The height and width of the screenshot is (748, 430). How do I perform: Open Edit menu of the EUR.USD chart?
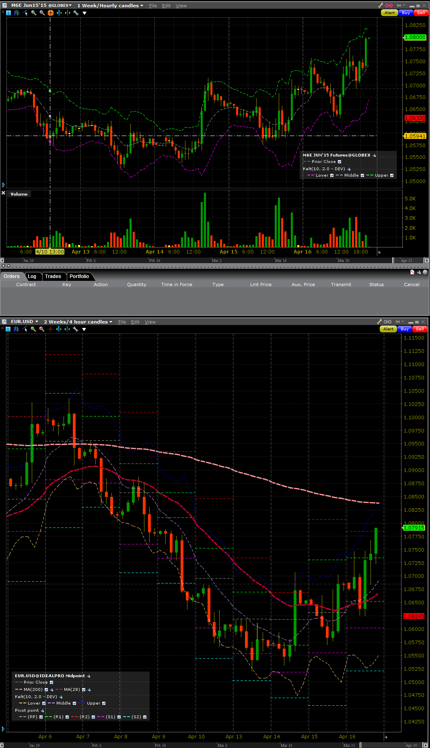tap(136, 322)
